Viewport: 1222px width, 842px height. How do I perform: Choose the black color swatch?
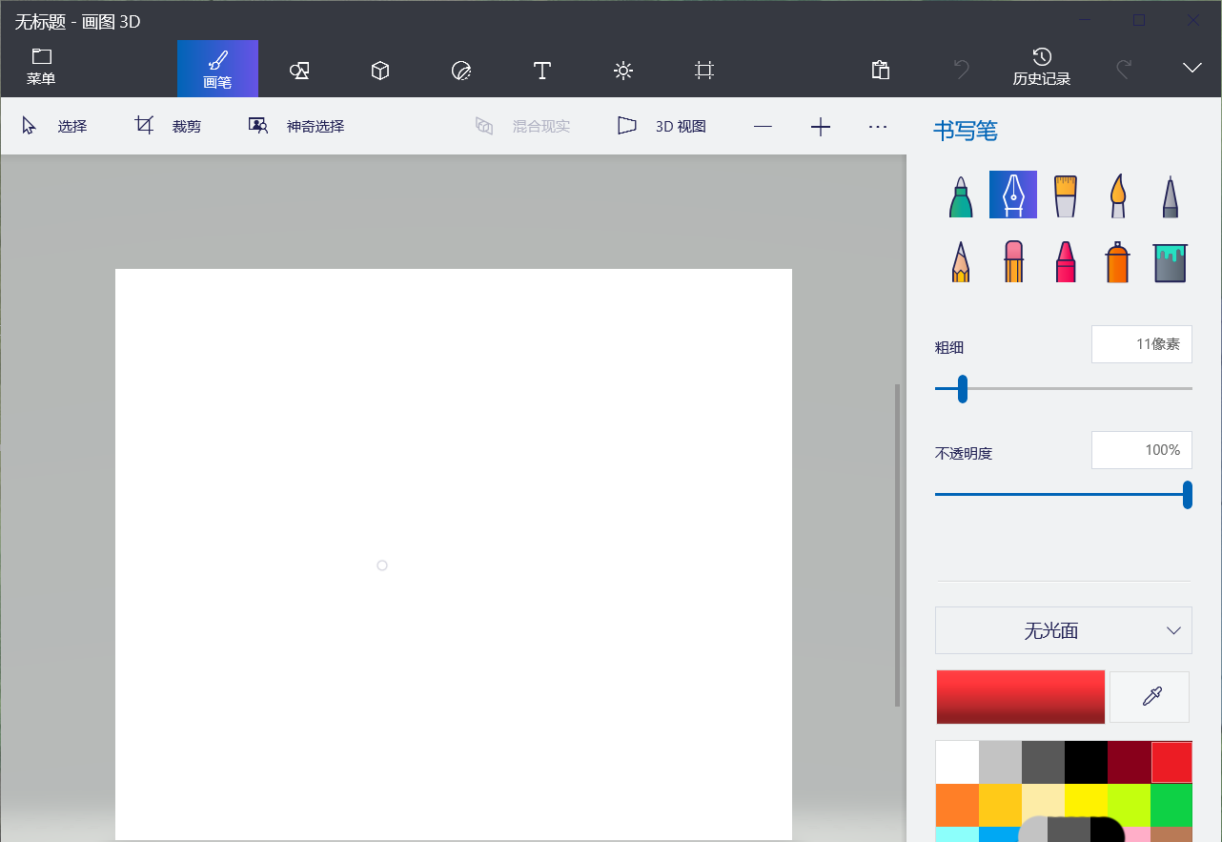click(1086, 762)
